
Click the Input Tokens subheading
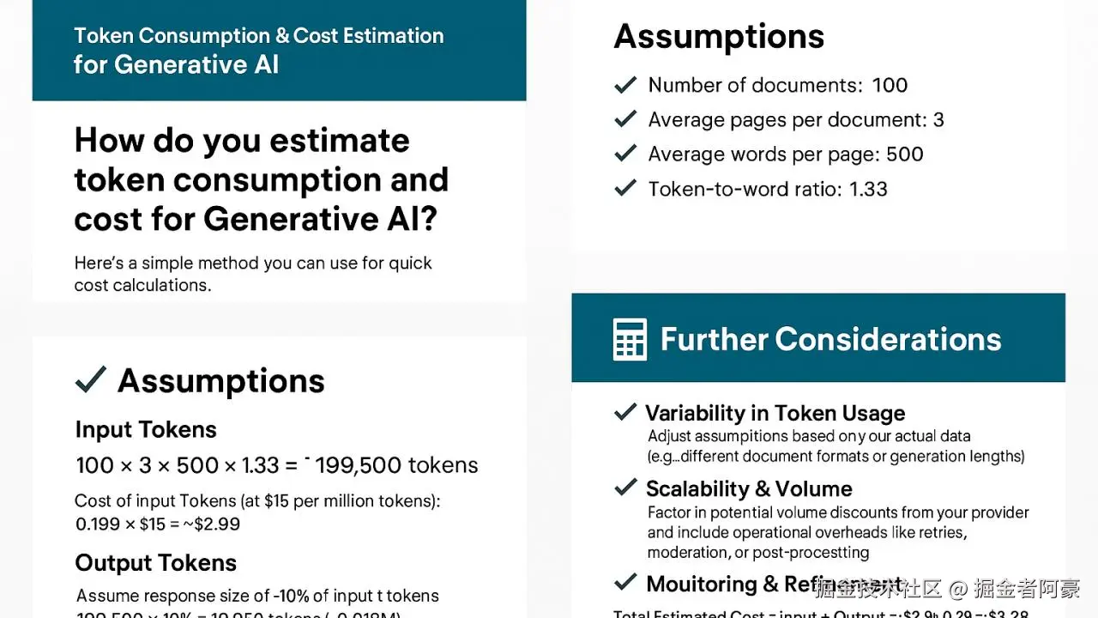(x=146, y=429)
